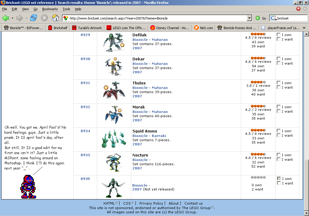The height and width of the screenshot is (216, 309).
Task: Check 'I want' for set 8939
Action: (279, 183)
